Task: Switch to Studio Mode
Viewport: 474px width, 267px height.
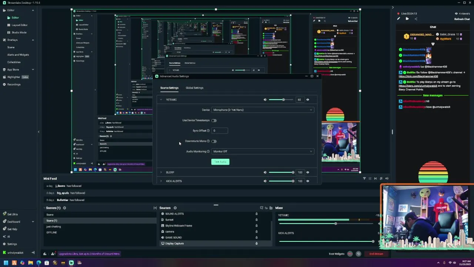Action: [19, 33]
